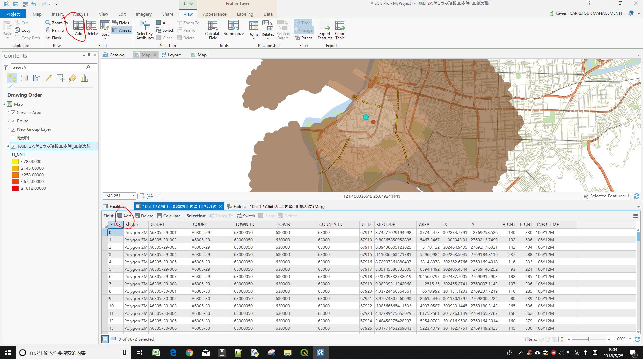Screen dimensions: 643x359
Task: Open the map scale dropdown
Action: [133, 196]
